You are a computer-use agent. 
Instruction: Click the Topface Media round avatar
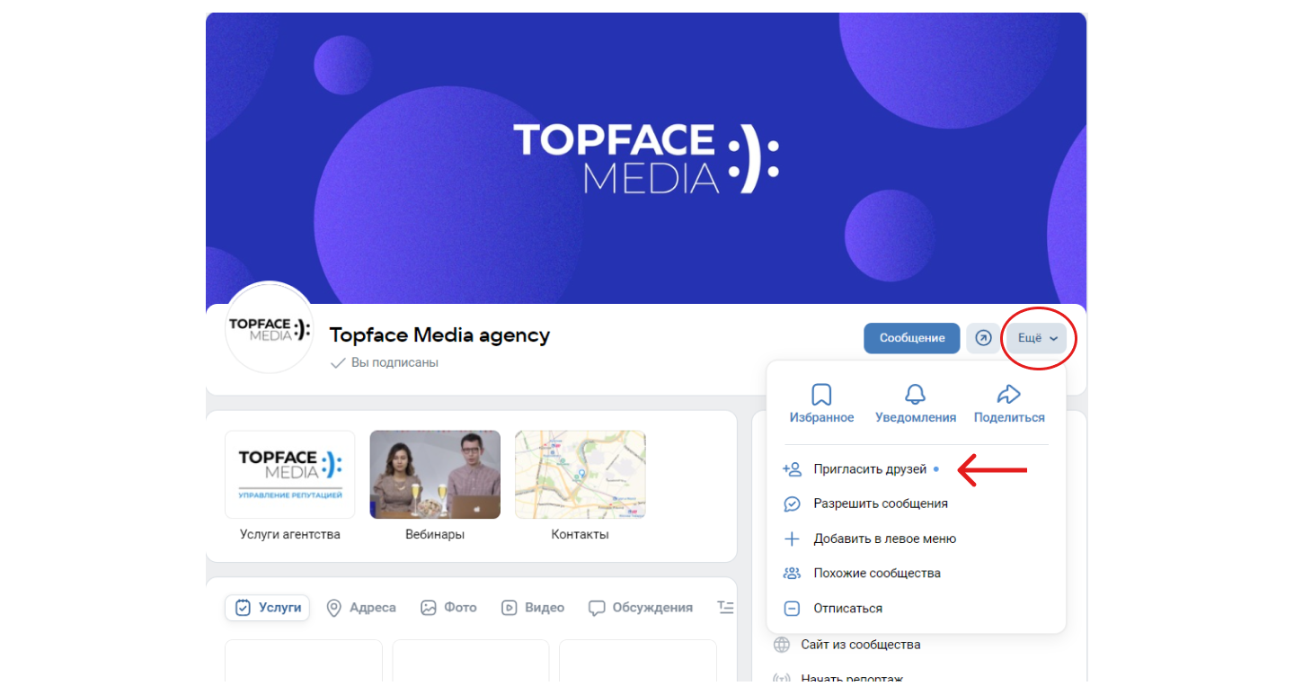(269, 327)
